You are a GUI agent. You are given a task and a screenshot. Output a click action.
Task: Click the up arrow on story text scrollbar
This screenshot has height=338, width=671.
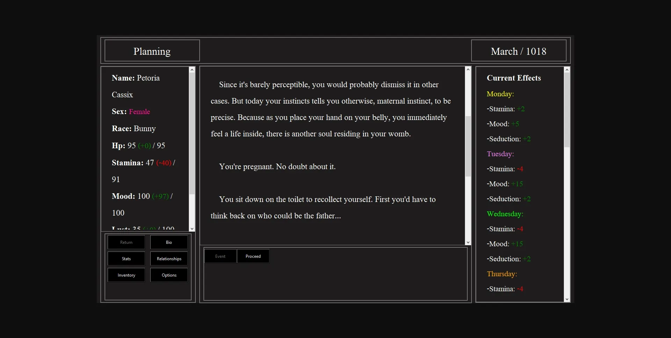tap(468, 69)
